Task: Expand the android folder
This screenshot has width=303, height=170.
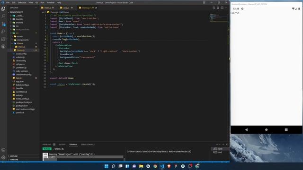Action: click(19, 23)
